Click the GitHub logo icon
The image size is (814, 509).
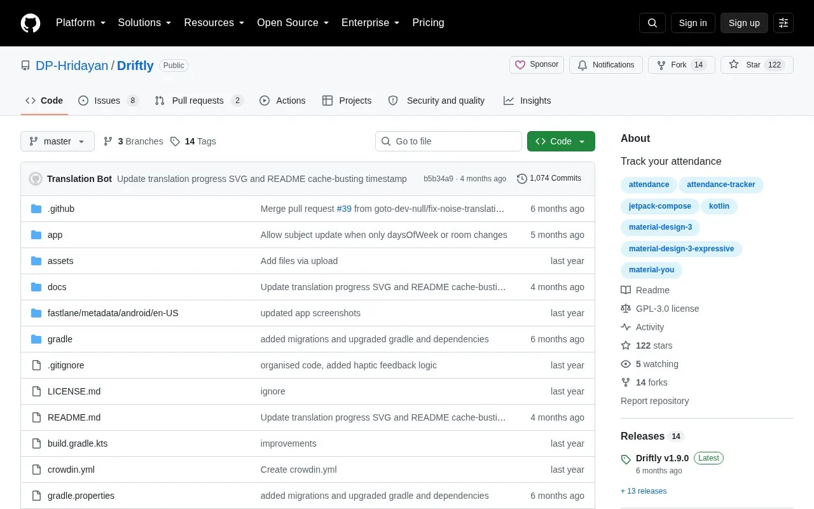[x=31, y=23]
